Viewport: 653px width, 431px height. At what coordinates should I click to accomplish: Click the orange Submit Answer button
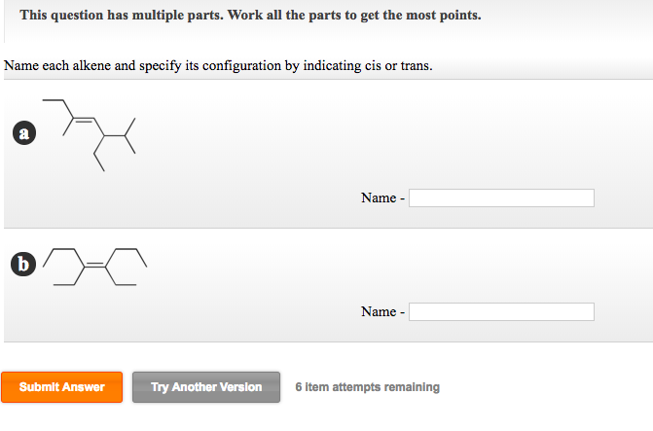[x=61, y=387]
